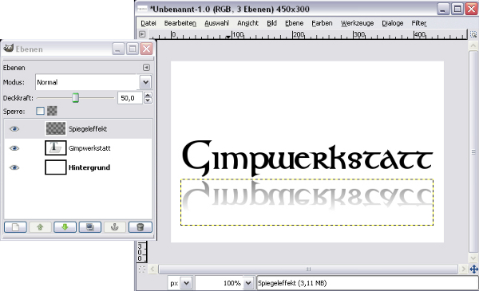Screen dimensions: 479x291
Task: Open the Ebenen tab menu arrow
Action: [146, 68]
